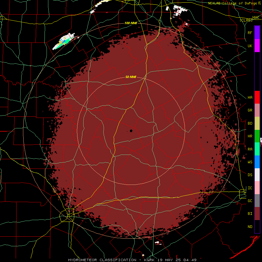Click the red coastline outline in bottom-right corner
The image size is (262, 262).
coord(245,247)
